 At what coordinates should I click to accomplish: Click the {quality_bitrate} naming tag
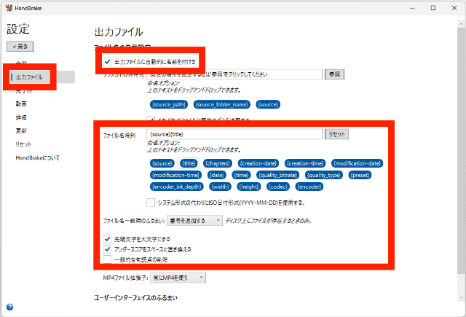pyautogui.click(x=278, y=175)
